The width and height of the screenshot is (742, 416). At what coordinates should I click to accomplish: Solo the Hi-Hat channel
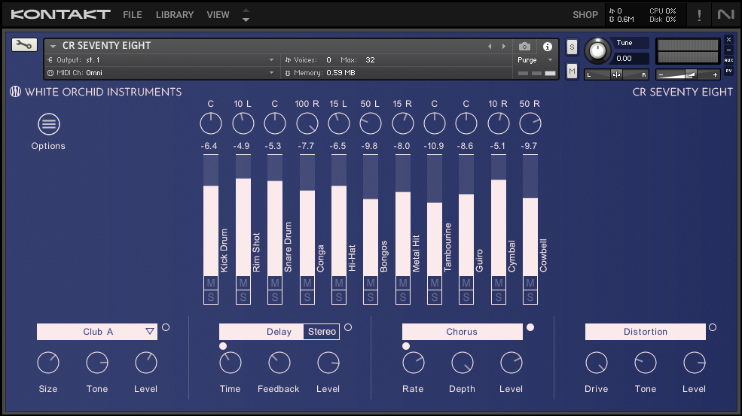339,297
